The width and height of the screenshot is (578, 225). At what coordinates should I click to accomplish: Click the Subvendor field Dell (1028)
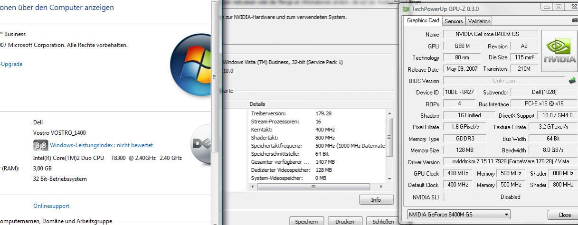click(x=544, y=92)
